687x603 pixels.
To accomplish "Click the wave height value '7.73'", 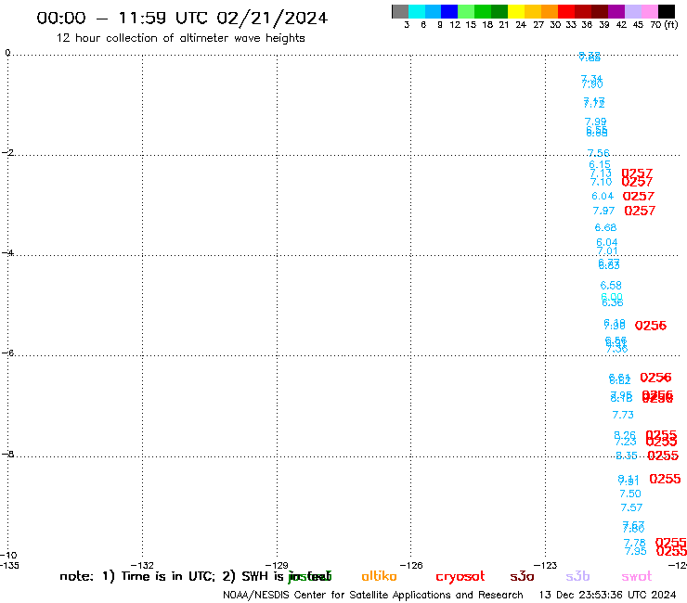I will pos(623,415).
